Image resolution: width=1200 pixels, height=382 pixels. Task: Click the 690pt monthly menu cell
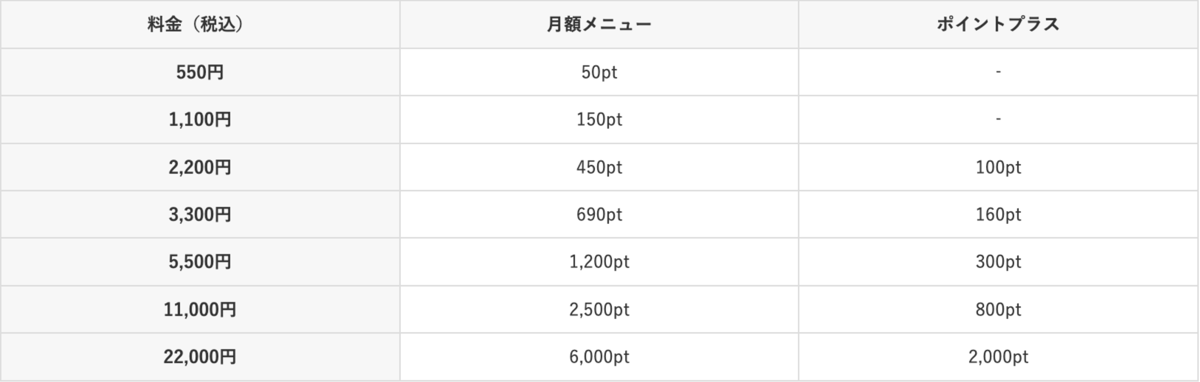pos(599,214)
